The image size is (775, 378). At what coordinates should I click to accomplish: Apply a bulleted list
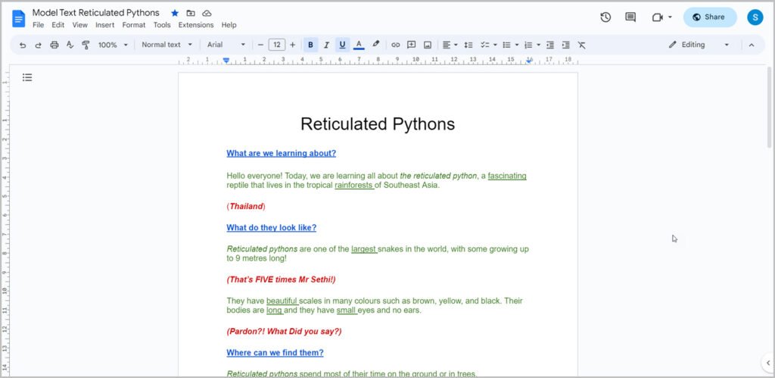point(506,45)
